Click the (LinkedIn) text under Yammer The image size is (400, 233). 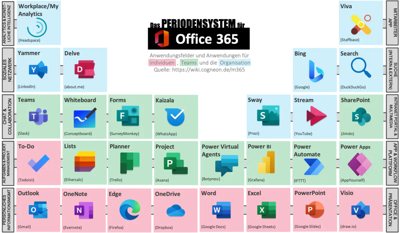click(x=26, y=87)
